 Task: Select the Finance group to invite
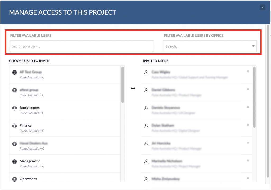(x=65, y=128)
